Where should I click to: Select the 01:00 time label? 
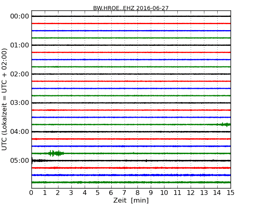coord(20,45)
